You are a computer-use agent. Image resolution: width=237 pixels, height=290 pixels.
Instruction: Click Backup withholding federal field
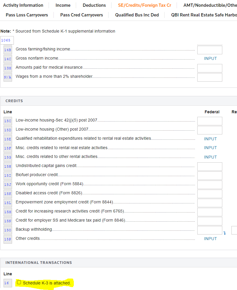coord(210,230)
